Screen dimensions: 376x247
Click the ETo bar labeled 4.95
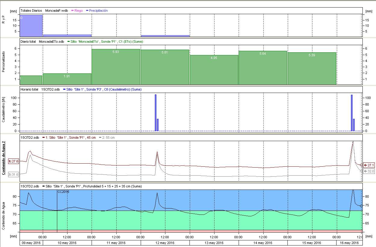pyautogui.click(x=214, y=70)
